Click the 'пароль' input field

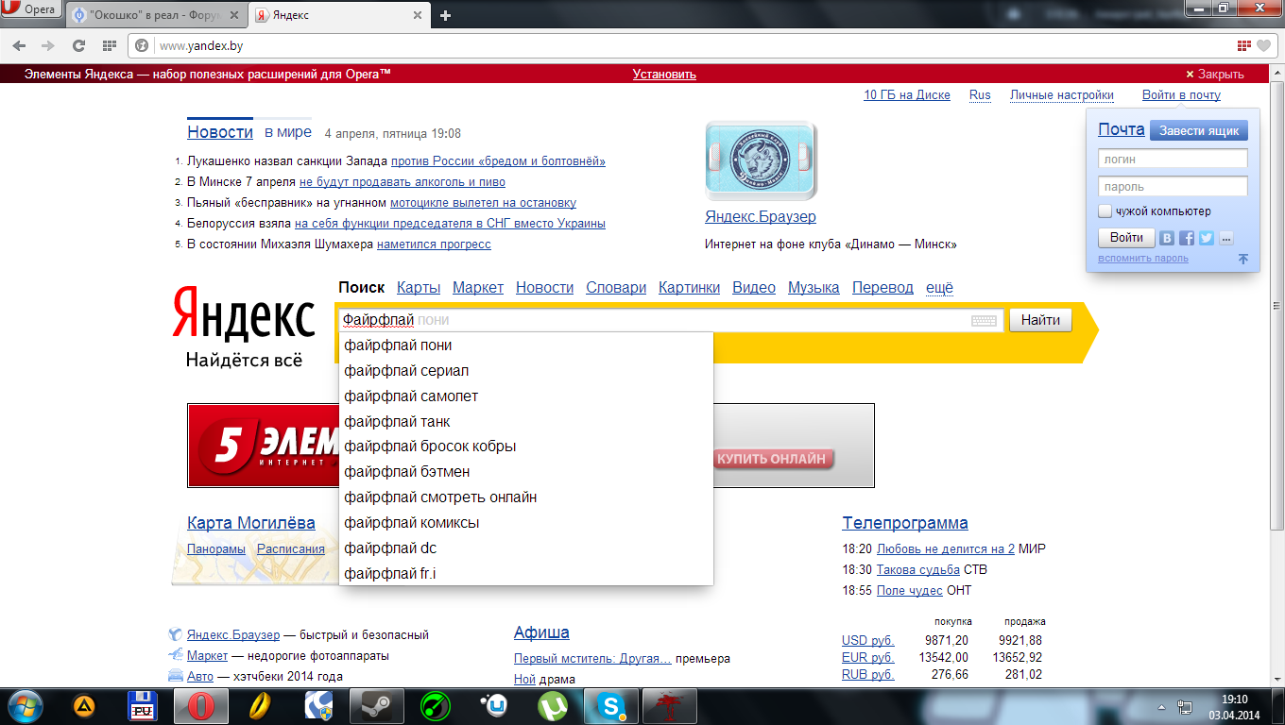pos(1173,187)
